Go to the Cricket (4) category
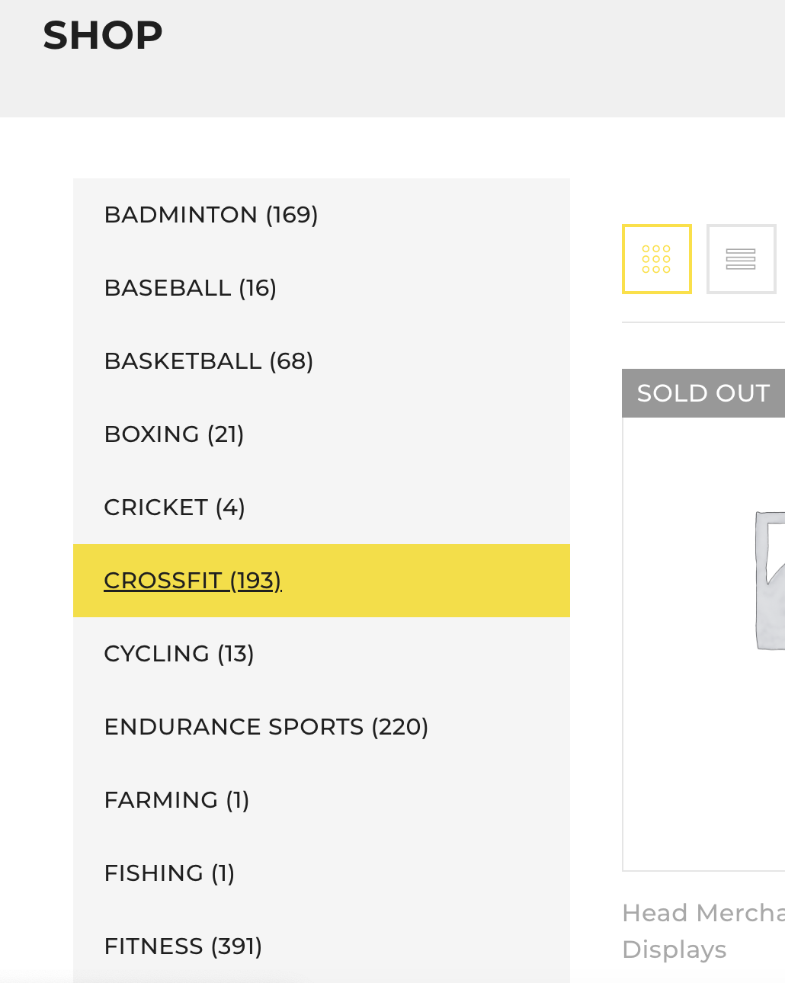The image size is (785, 983). (x=175, y=508)
